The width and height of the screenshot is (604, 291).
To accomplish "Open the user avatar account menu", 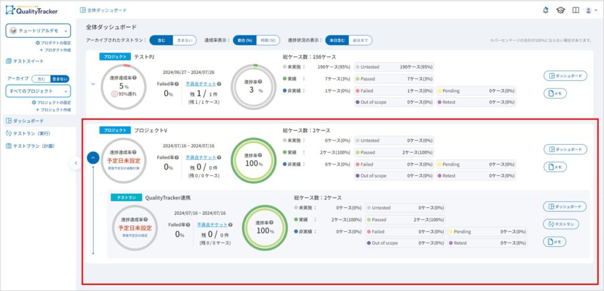I will pyautogui.click(x=590, y=10).
